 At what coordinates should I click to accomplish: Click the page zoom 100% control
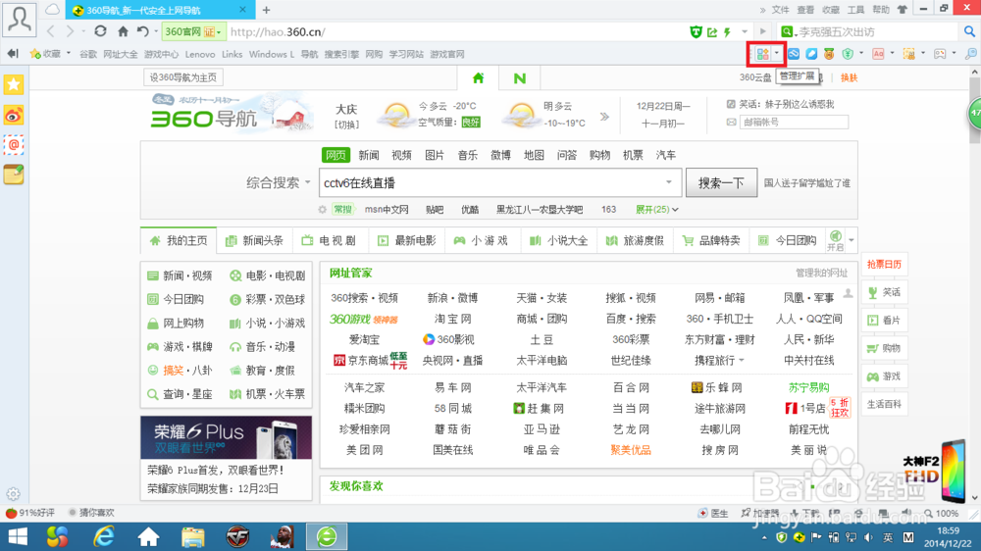point(942,513)
